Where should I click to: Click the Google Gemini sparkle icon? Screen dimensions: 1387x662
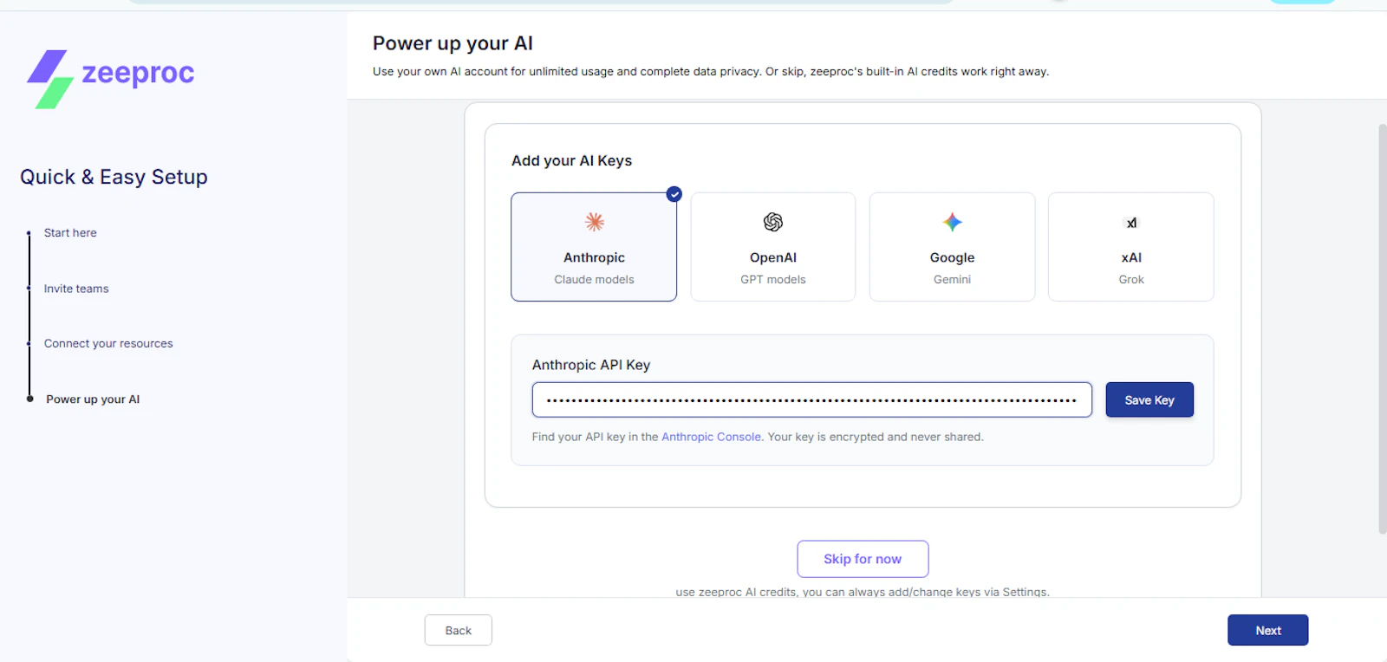[952, 222]
